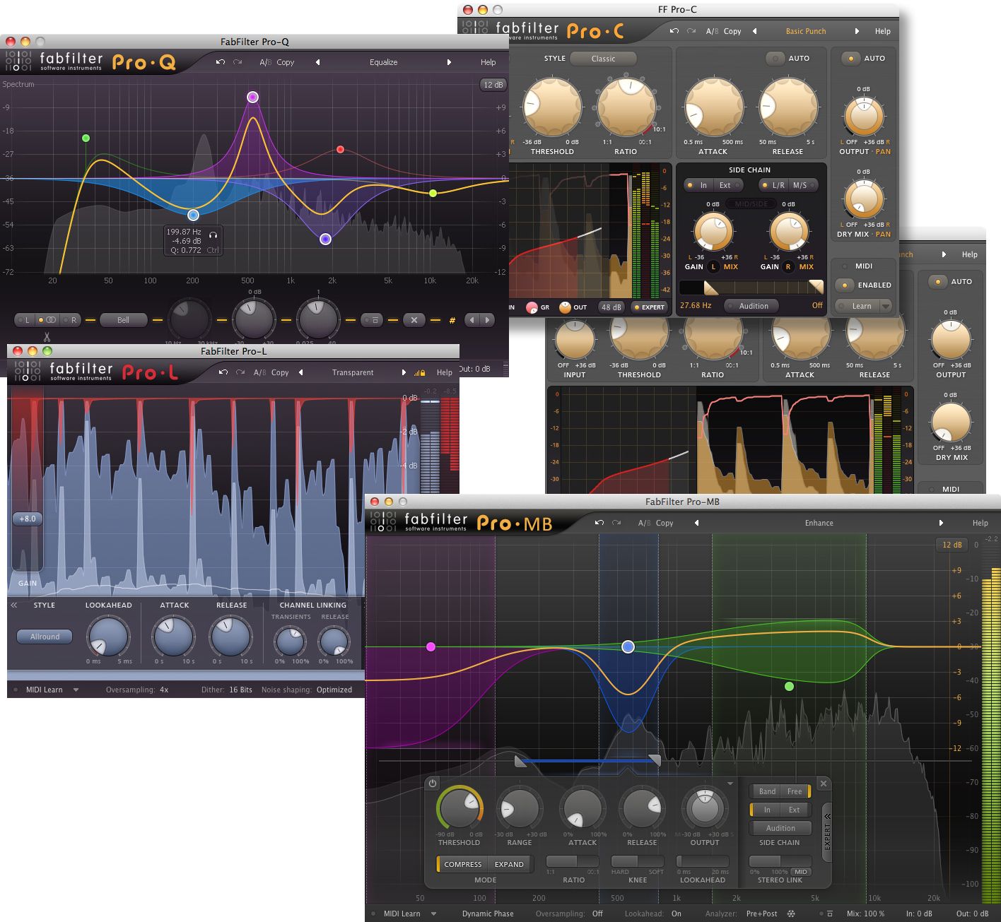Select the purple EQ band handle in Pro-Q
Viewport: 1001px width, 922px height.
[x=252, y=97]
